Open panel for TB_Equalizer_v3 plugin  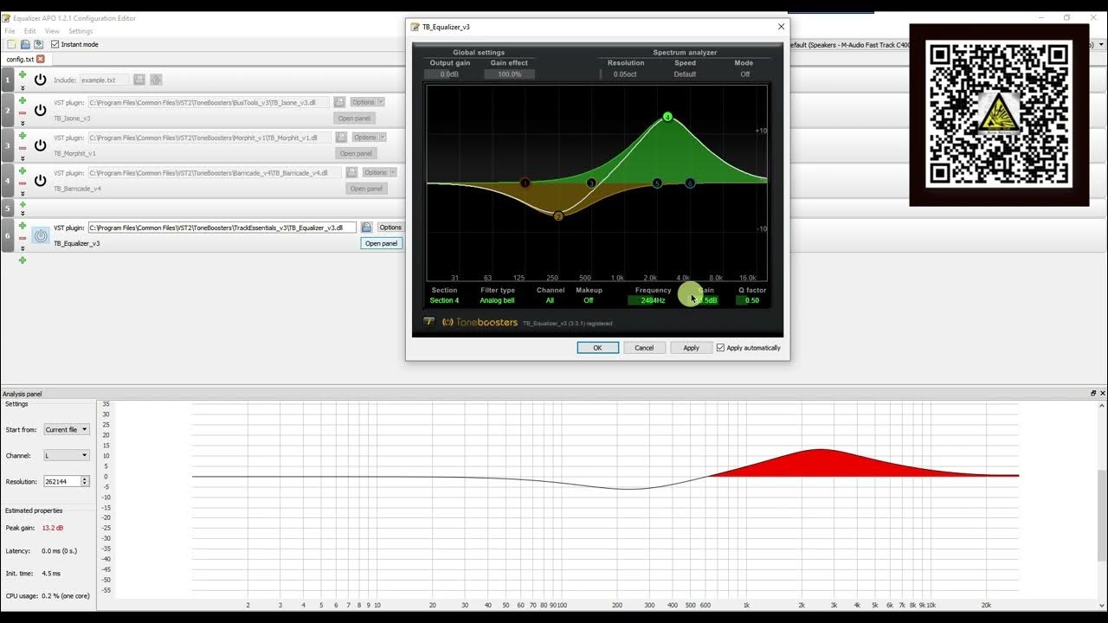pyautogui.click(x=381, y=243)
